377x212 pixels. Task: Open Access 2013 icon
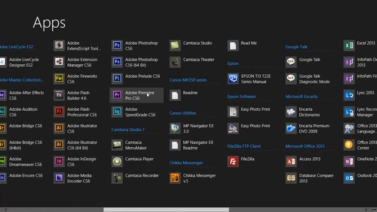point(291,161)
